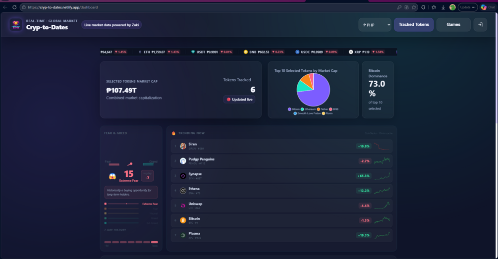498x259 pixels.
Task: Open the PHP currency dropdown
Action: [375, 25]
